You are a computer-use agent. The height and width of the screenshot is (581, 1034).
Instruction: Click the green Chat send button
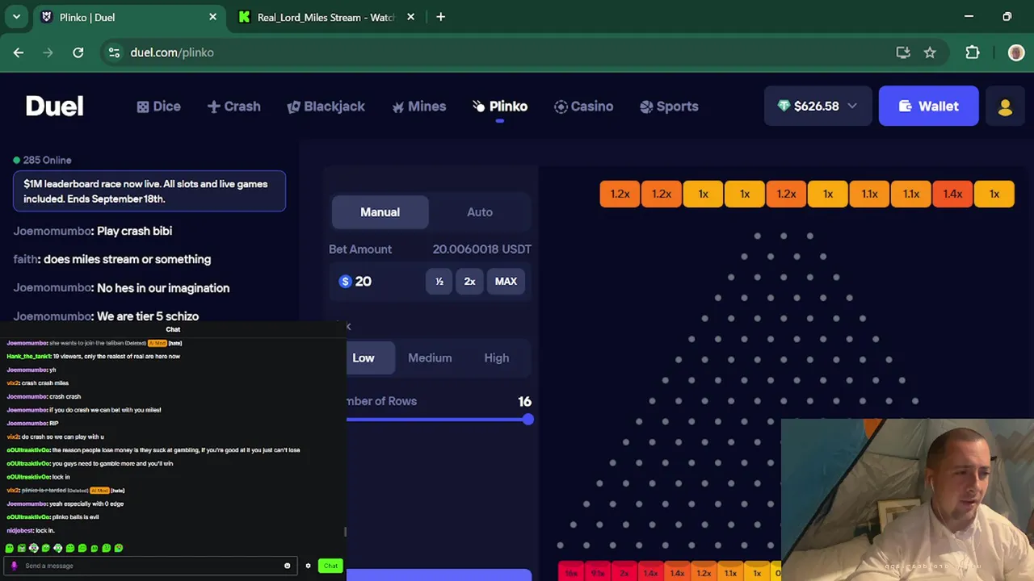coord(330,566)
